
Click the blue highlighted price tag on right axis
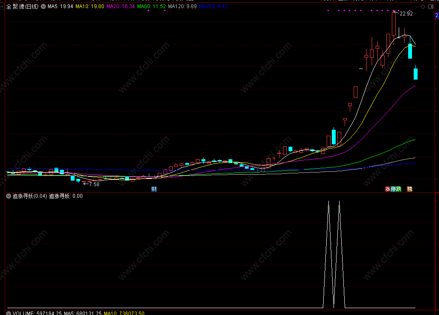click(x=437, y=16)
